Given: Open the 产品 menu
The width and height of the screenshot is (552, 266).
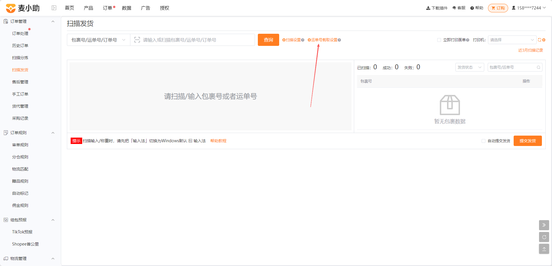Looking at the screenshot, I should (x=89, y=8).
